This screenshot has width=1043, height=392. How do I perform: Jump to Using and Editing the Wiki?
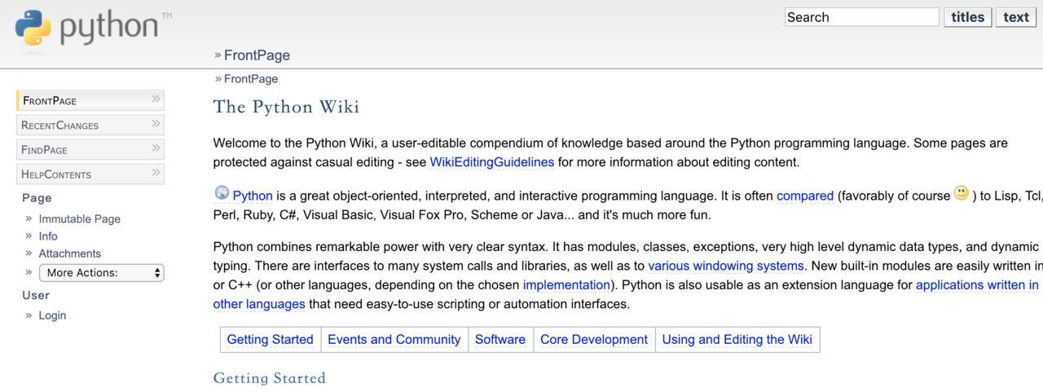(x=737, y=340)
